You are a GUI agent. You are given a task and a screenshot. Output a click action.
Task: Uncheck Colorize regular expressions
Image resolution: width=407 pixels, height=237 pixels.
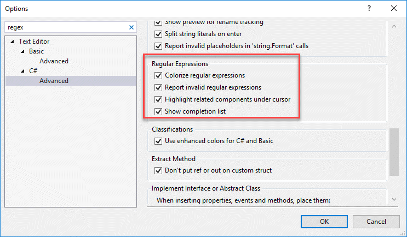pyautogui.click(x=159, y=75)
